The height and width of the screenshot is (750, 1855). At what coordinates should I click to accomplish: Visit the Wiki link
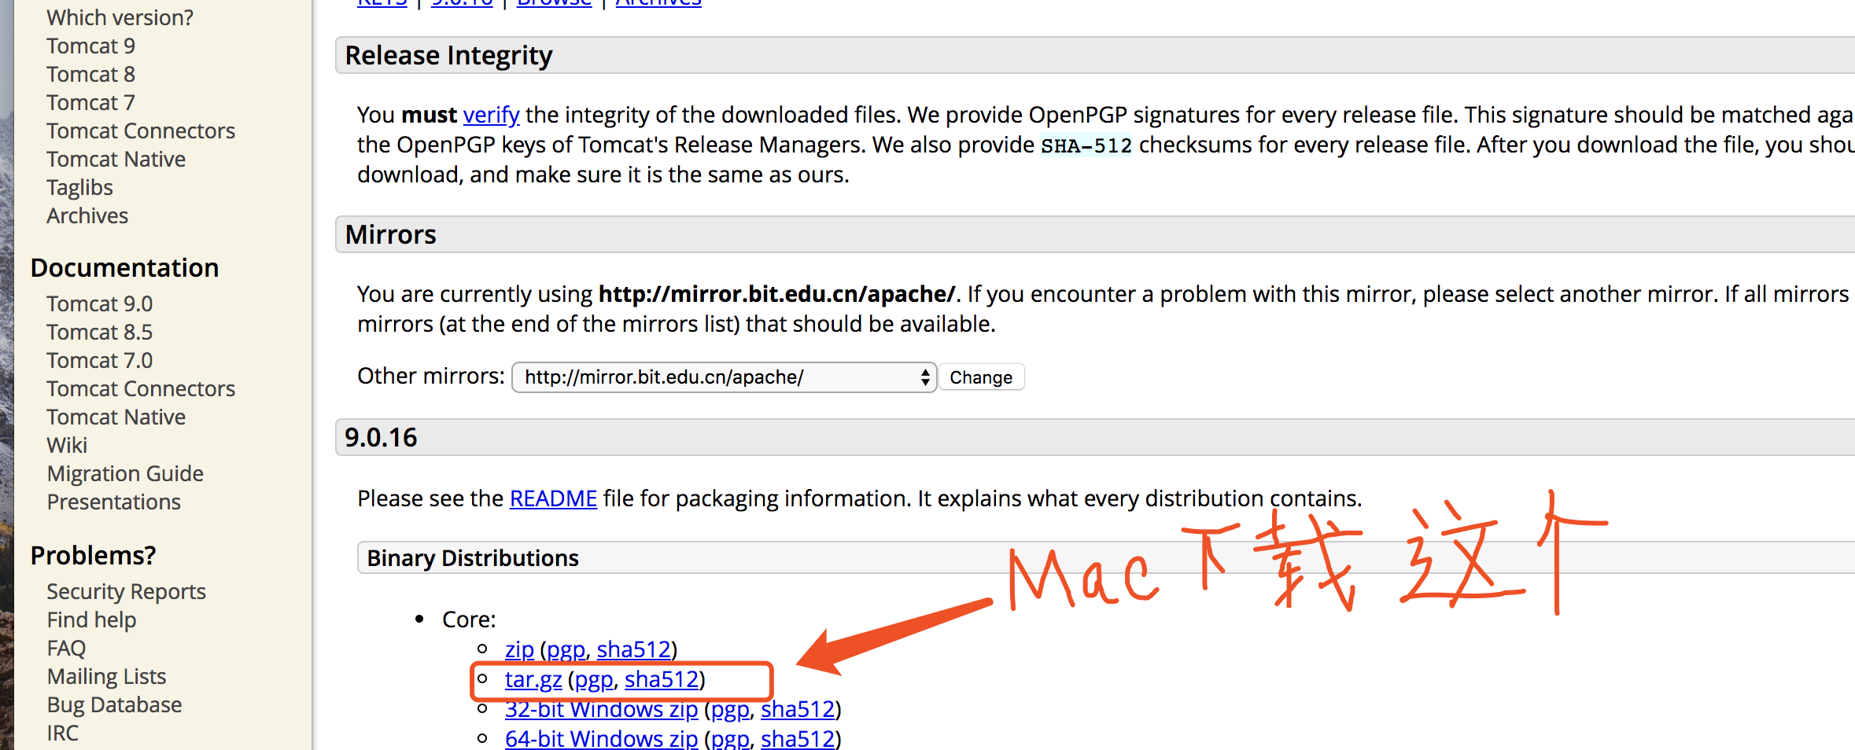(x=67, y=445)
